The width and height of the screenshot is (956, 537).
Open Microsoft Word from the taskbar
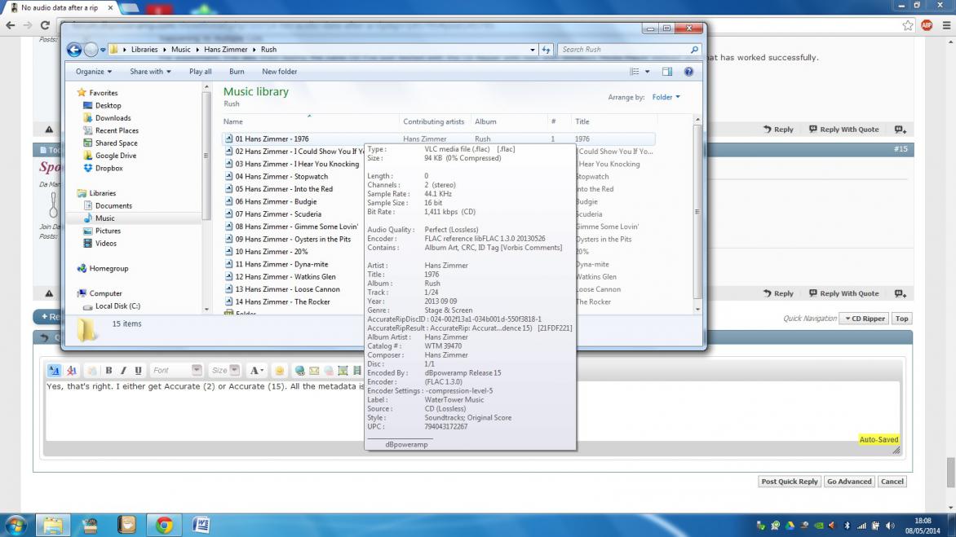click(201, 525)
